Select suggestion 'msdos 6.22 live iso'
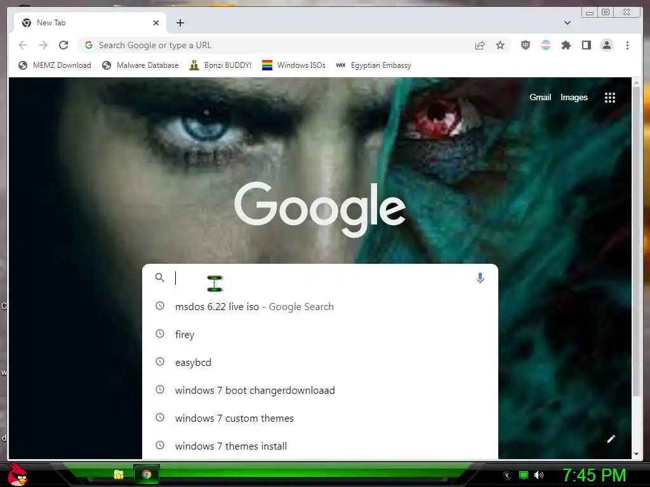The height and width of the screenshot is (487, 650). [320, 306]
